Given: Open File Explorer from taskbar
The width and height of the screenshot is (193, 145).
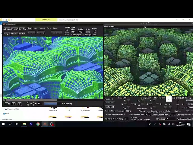Looking at the screenshot, I should coord(24,124).
